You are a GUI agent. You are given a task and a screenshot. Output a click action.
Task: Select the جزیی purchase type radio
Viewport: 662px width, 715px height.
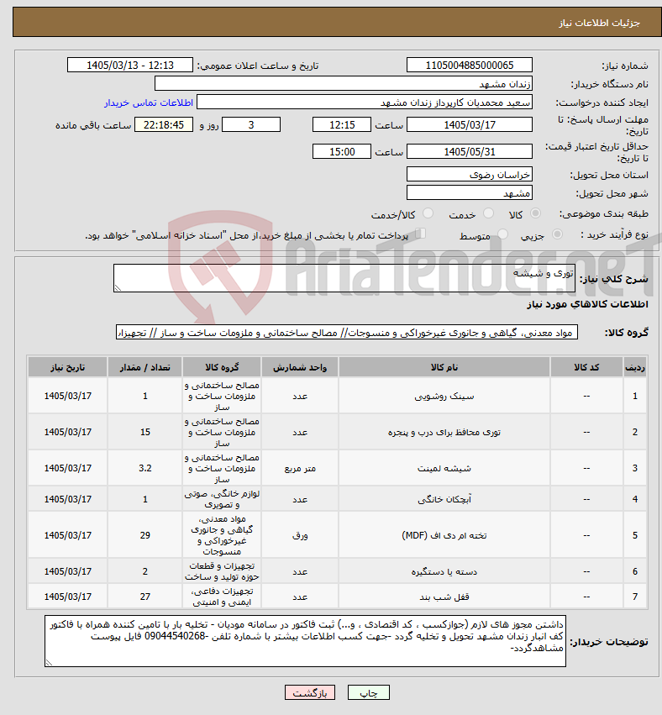pos(557,234)
